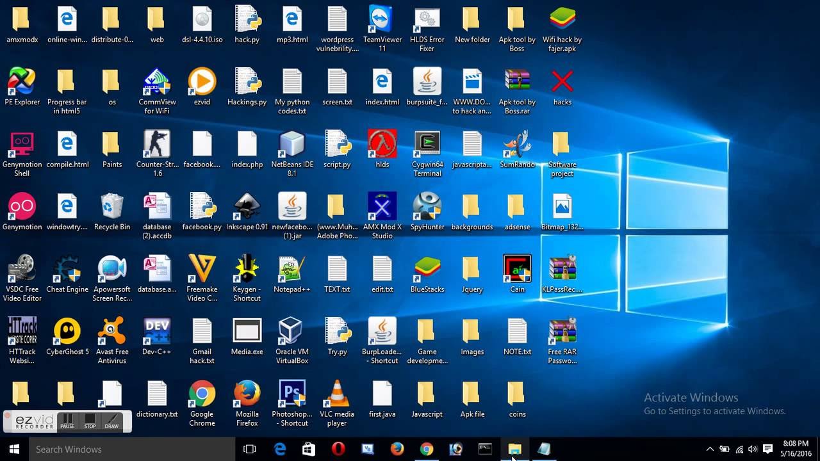Launch Avast Free Antivirus
This screenshot has width=820, height=461.
coord(112,341)
